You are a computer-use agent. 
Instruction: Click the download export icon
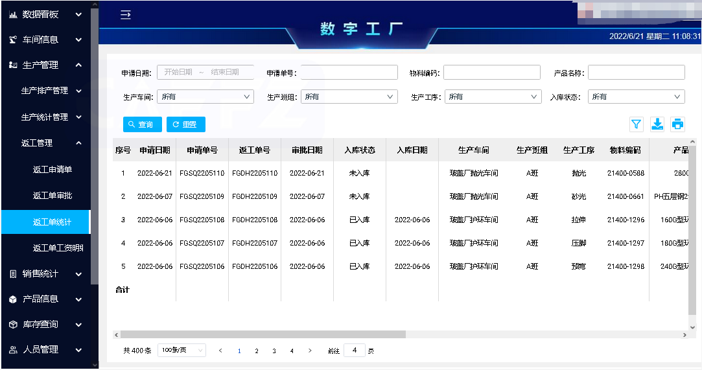click(657, 124)
